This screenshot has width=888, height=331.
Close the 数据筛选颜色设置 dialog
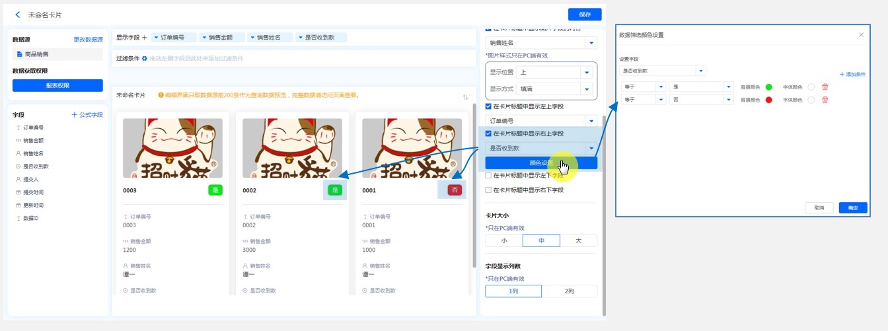coord(861,34)
